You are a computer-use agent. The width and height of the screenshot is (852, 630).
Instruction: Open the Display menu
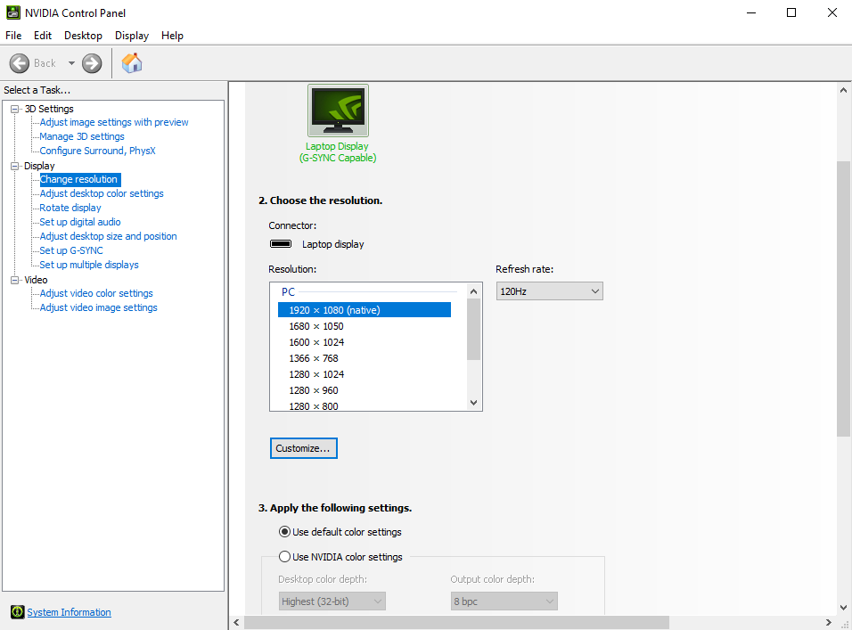[132, 36]
